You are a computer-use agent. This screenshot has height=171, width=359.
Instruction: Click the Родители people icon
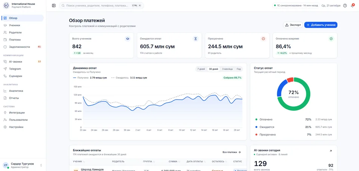pyautogui.click(x=5, y=33)
